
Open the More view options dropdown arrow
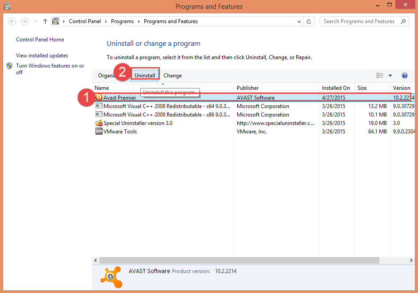[x=390, y=76]
